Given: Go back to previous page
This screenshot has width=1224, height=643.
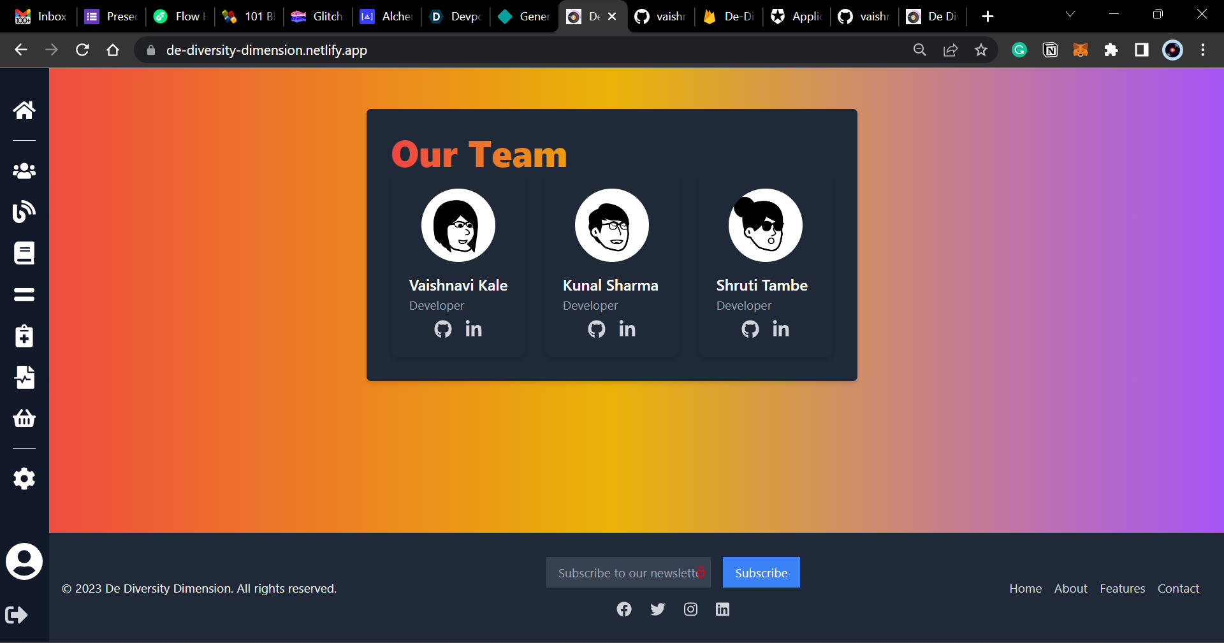Looking at the screenshot, I should 21,50.
